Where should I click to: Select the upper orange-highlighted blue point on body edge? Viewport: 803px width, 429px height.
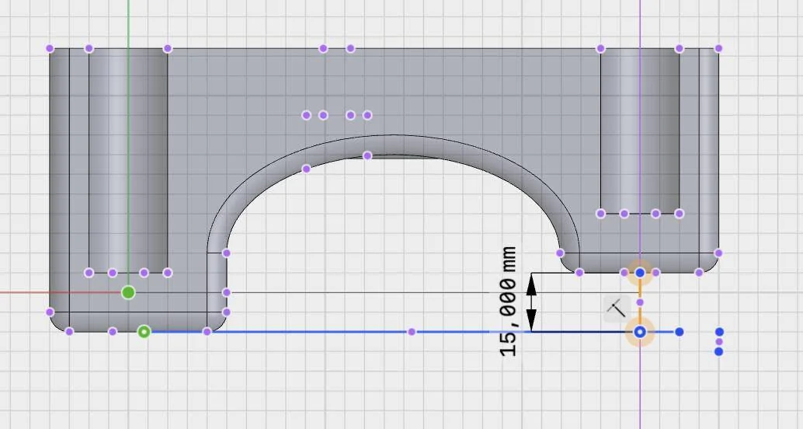[640, 273]
